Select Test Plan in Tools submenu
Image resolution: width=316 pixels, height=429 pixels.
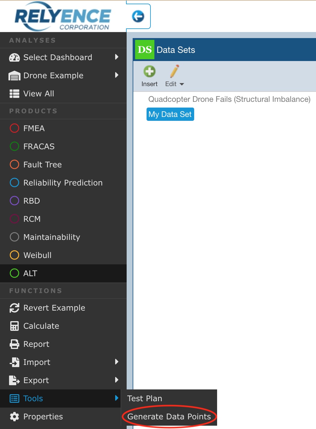pyautogui.click(x=145, y=398)
